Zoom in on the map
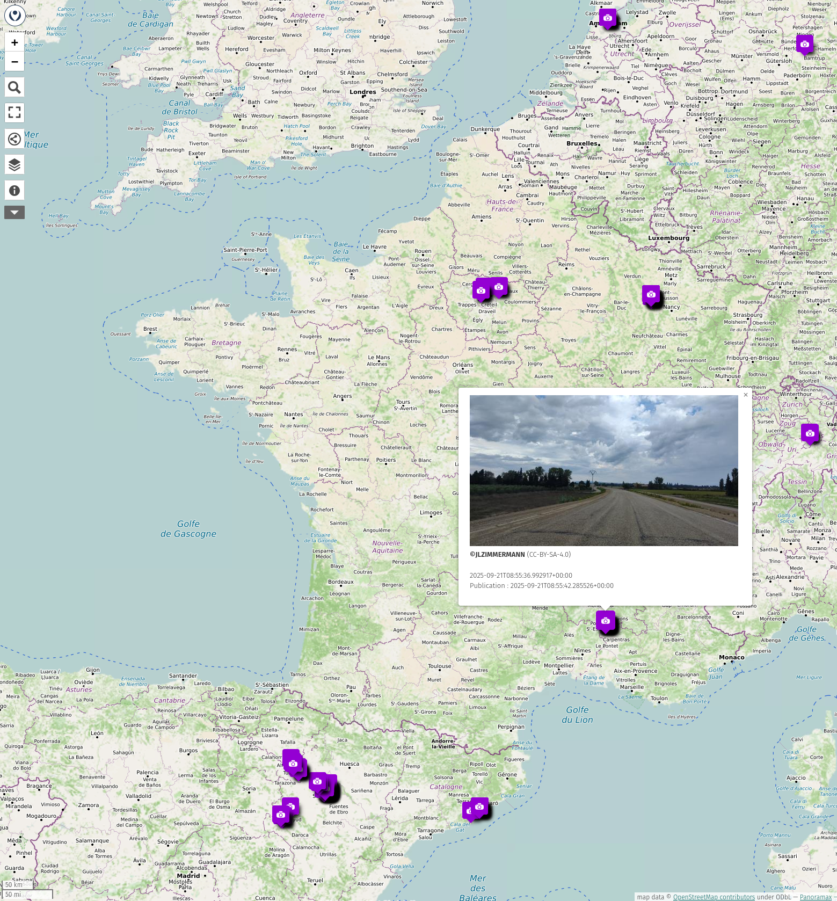The image size is (837, 901). tap(14, 42)
